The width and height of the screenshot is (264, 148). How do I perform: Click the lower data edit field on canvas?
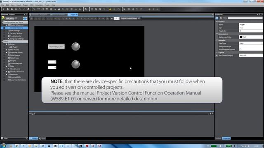(x=52, y=67)
